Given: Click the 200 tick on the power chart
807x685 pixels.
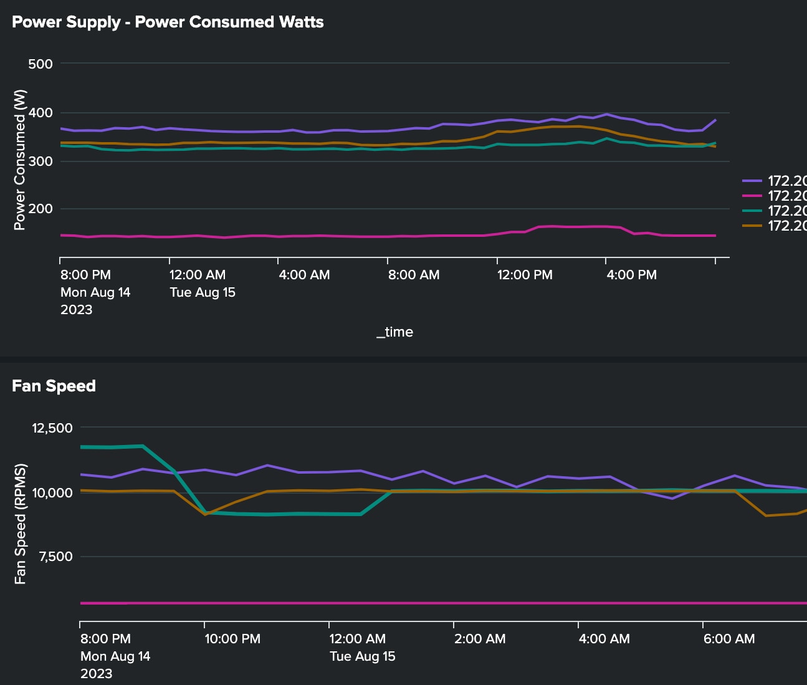Looking at the screenshot, I should [41, 209].
